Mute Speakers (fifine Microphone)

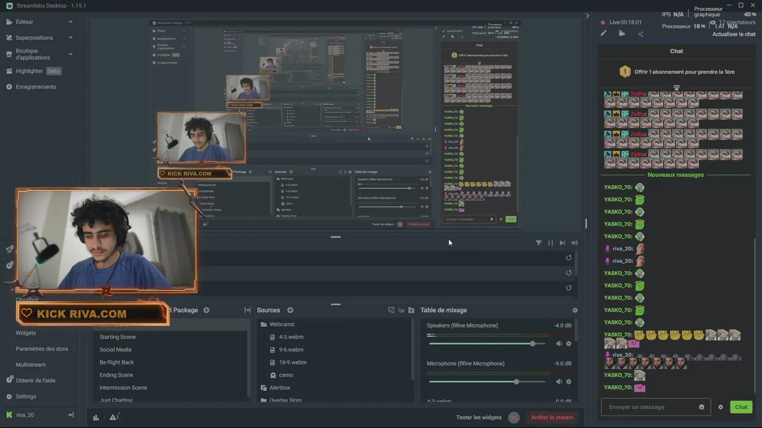[x=559, y=344]
